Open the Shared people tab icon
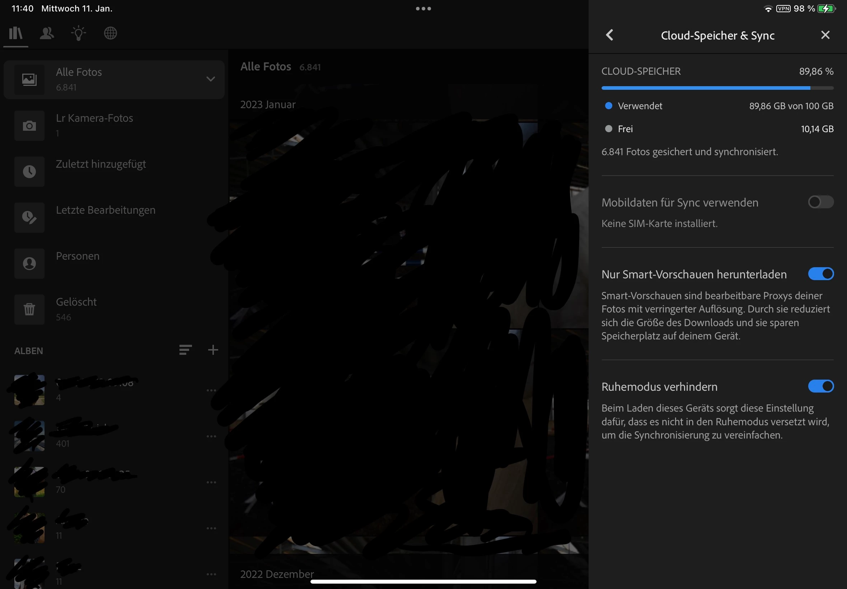Image resolution: width=847 pixels, height=589 pixels. [x=47, y=34]
